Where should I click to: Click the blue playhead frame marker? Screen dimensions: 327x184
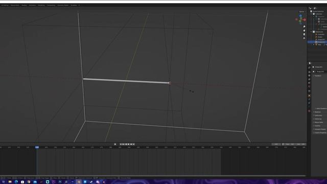click(x=37, y=147)
